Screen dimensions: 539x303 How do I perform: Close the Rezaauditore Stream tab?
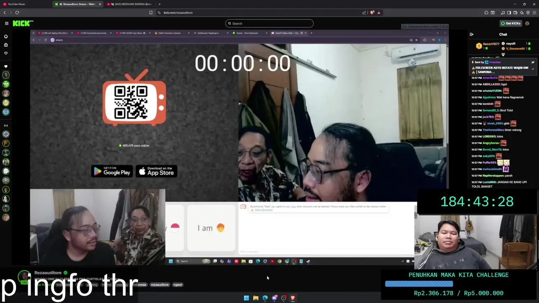pos(100,4)
